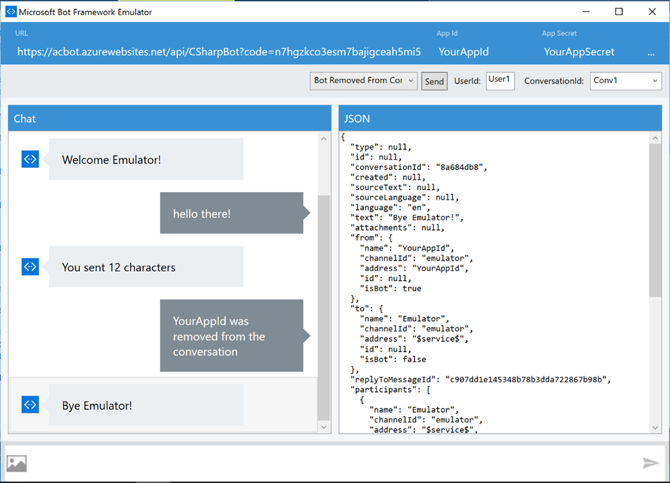Screen dimensions: 670x483
Task: Minimize the Bot Framework Emulator window
Action: pos(586,12)
